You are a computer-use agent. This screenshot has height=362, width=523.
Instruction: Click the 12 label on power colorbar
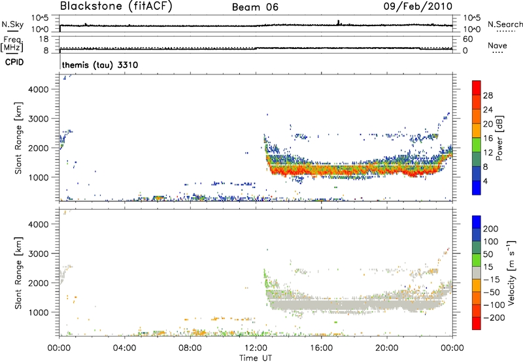click(488, 153)
